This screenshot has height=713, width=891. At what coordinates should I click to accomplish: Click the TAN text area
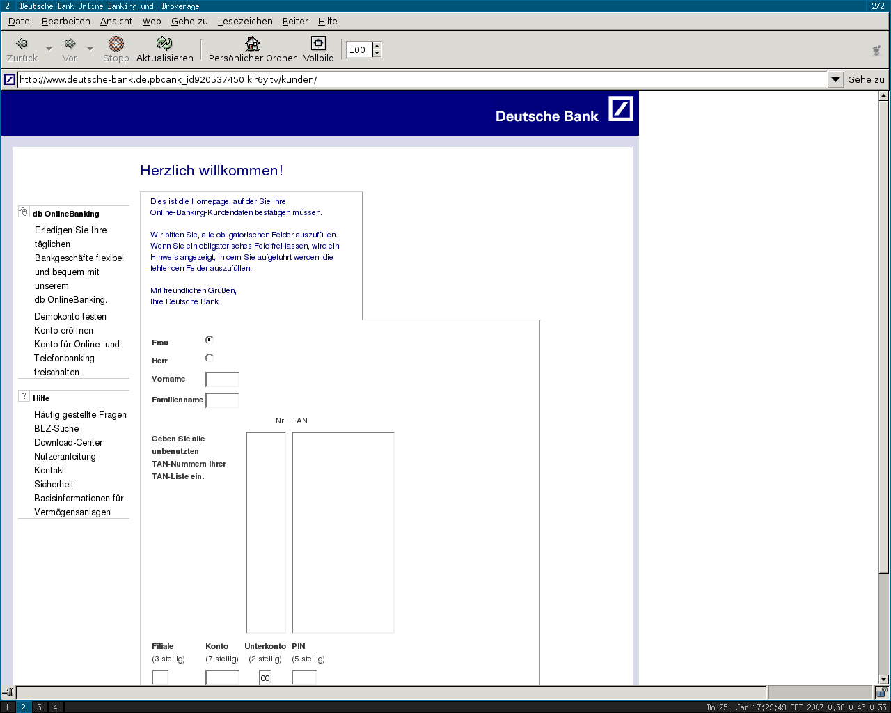(x=343, y=533)
